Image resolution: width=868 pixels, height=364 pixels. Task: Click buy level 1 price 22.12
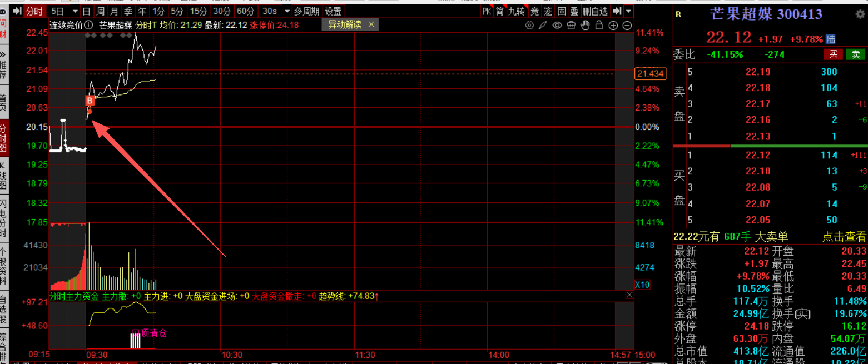[758, 156]
